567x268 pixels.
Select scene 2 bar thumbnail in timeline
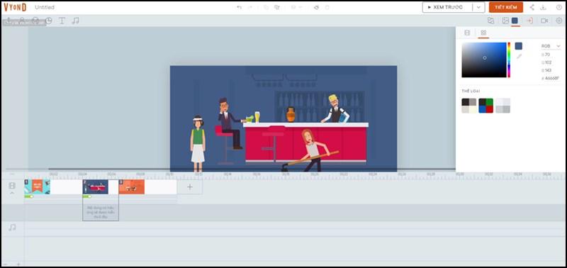(x=96, y=186)
